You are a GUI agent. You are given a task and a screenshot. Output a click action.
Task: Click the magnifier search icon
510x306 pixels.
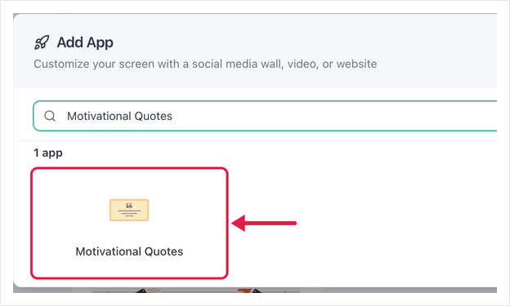coord(50,116)
